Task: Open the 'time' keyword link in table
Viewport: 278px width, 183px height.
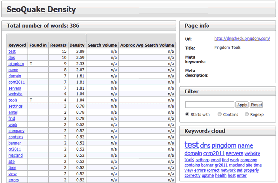Action: coord(12,168)
